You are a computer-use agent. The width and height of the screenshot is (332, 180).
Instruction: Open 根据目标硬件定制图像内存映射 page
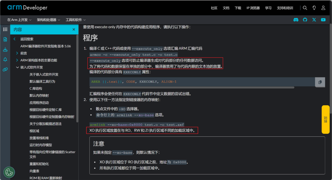tap(52, 117)
